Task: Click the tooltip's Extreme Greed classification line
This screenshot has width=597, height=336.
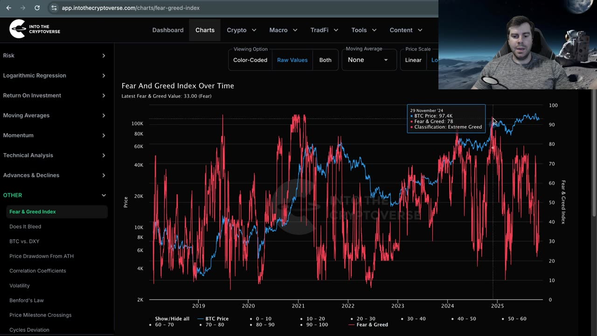Action: tap(446, 127)
